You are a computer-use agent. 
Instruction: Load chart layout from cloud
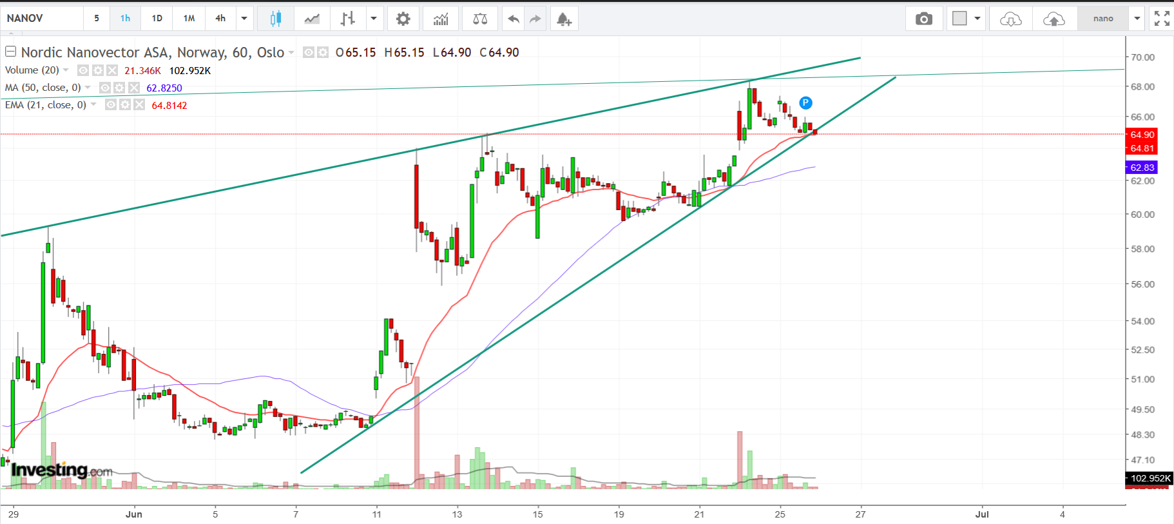point(1010,19)
